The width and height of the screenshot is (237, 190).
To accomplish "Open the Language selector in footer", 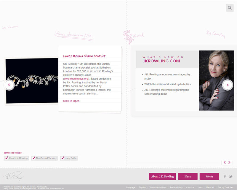I will coord(130,188).
